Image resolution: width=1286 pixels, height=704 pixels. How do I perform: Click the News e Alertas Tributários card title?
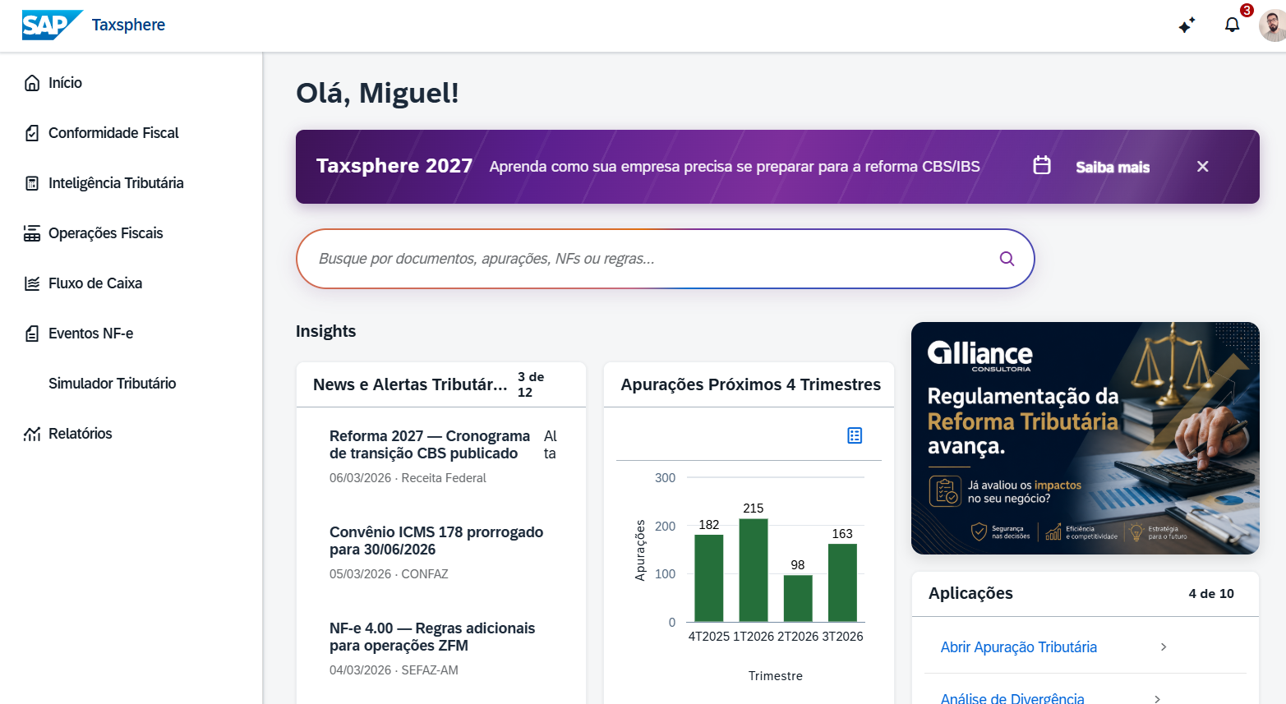click(410, 384)
